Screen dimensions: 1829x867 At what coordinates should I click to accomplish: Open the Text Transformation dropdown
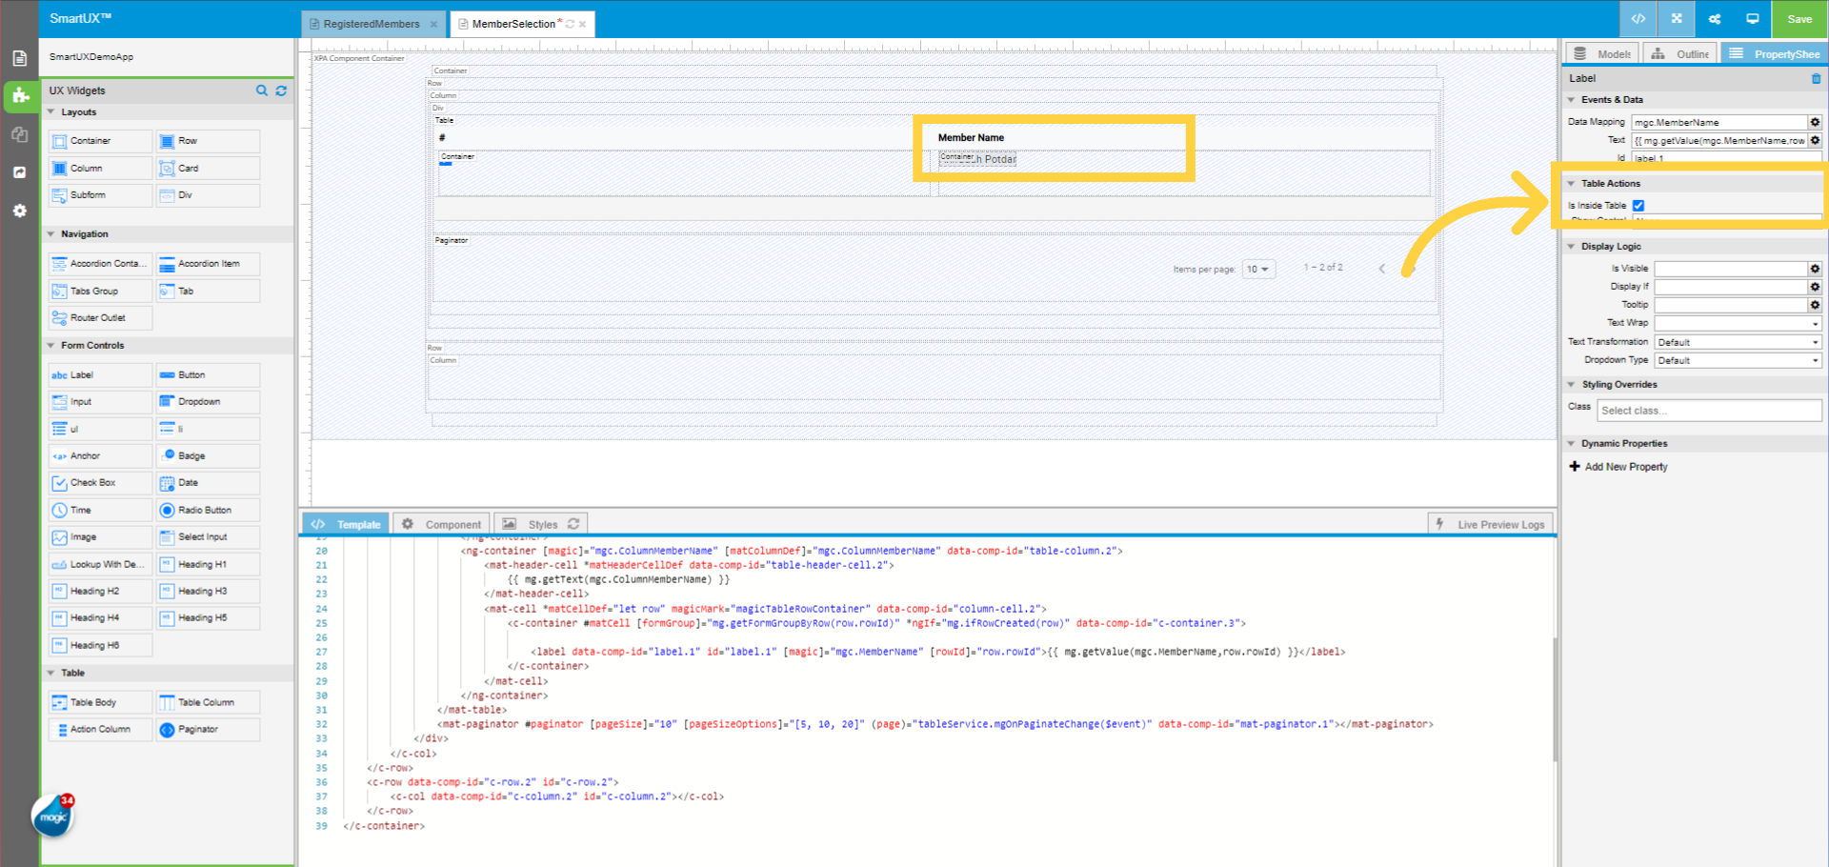click(x=1737, y=341)
